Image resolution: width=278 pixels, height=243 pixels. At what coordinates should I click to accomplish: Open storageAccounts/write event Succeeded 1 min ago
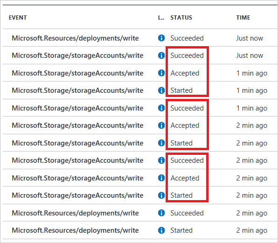coord(77,108)
